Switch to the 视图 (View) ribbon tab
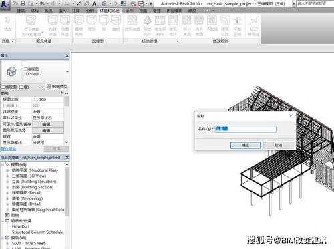 click(x=143, y=11)
